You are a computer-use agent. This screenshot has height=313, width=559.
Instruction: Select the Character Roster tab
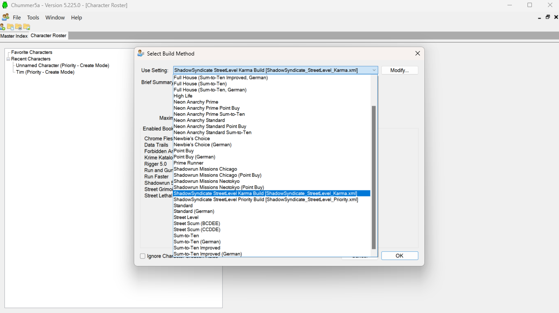coord(48,36)
